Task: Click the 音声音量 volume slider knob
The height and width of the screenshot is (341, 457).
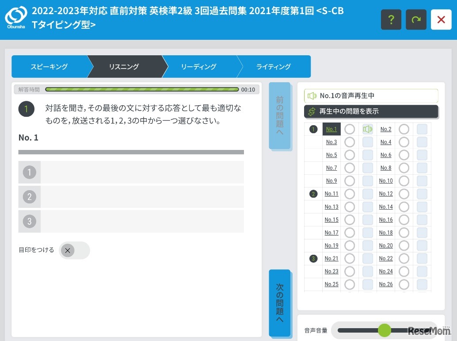Action: pos(385,330)
